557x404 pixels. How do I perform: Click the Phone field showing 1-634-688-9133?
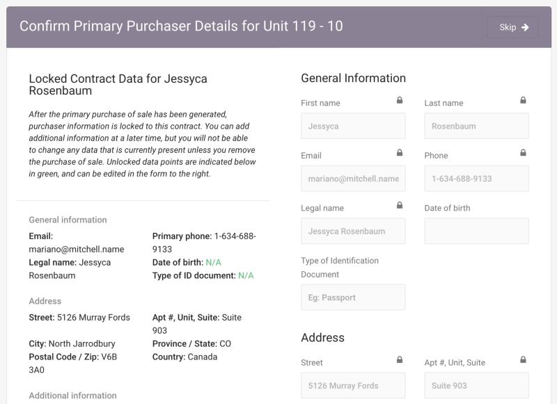476,179
